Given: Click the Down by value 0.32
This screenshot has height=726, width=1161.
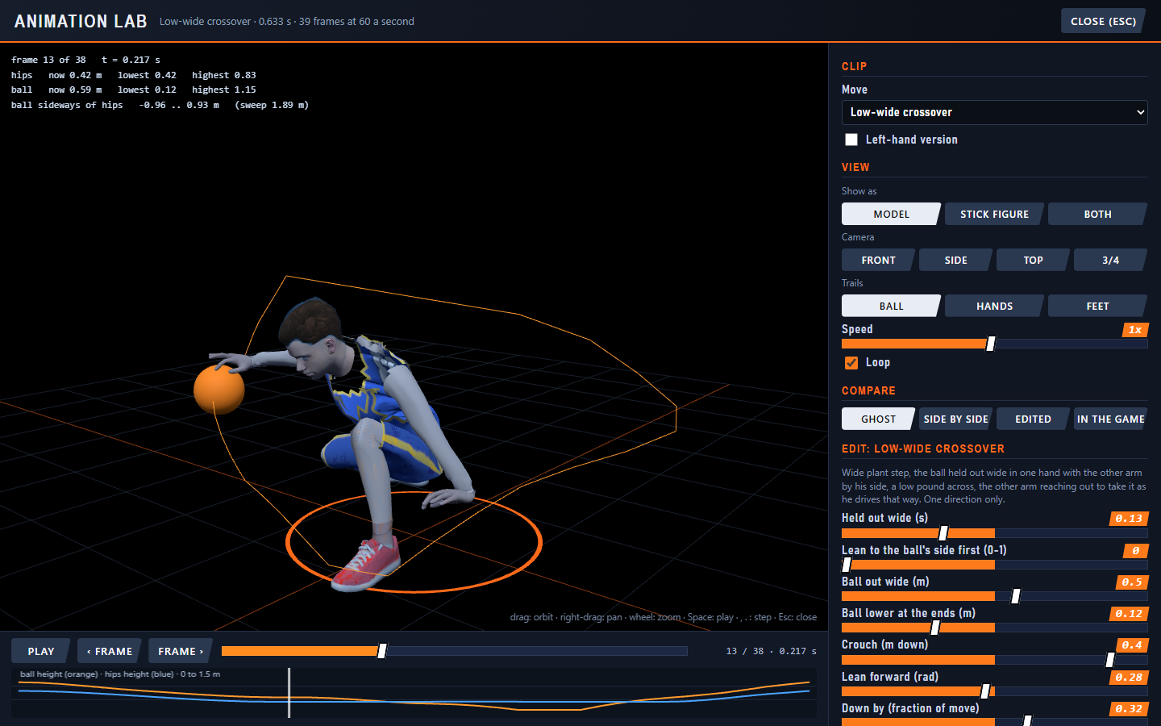Looking at the screenshot, I should [x=1129, y=708].
